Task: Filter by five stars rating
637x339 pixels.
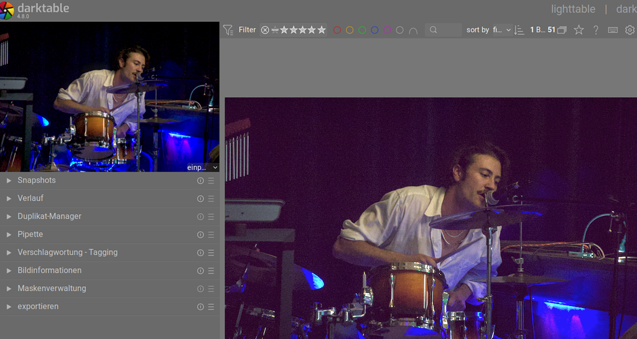Action: tap(322, 30)
